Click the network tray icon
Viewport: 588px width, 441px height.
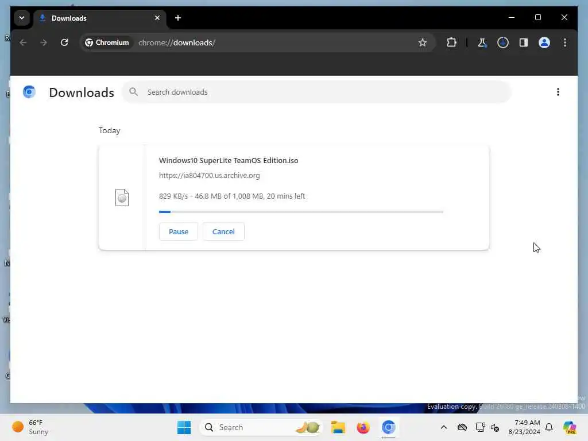480,427
